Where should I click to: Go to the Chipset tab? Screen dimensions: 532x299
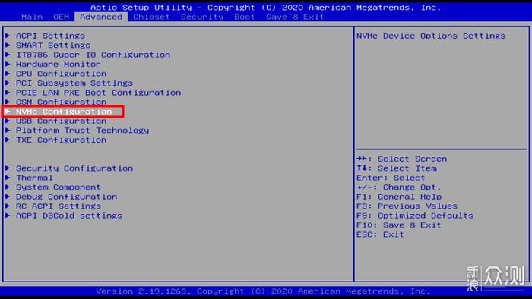151,17
